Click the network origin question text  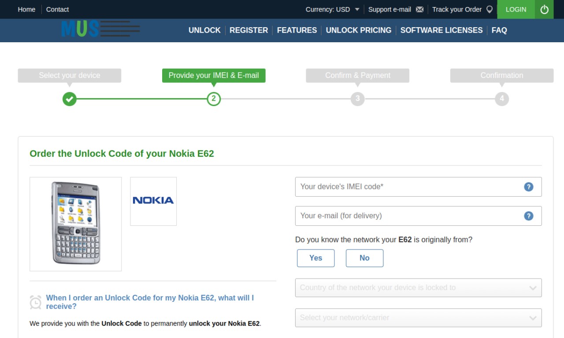click(x=384, y=240)
